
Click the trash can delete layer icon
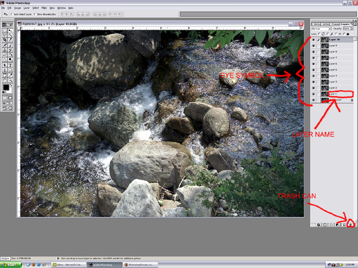[x=351, y=225]
